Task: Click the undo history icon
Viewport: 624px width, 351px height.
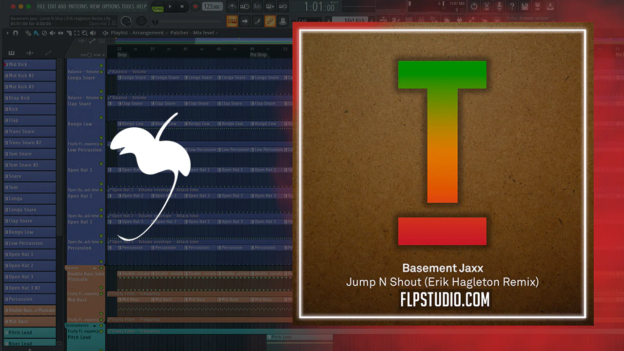Action: [x=474, y=7]
